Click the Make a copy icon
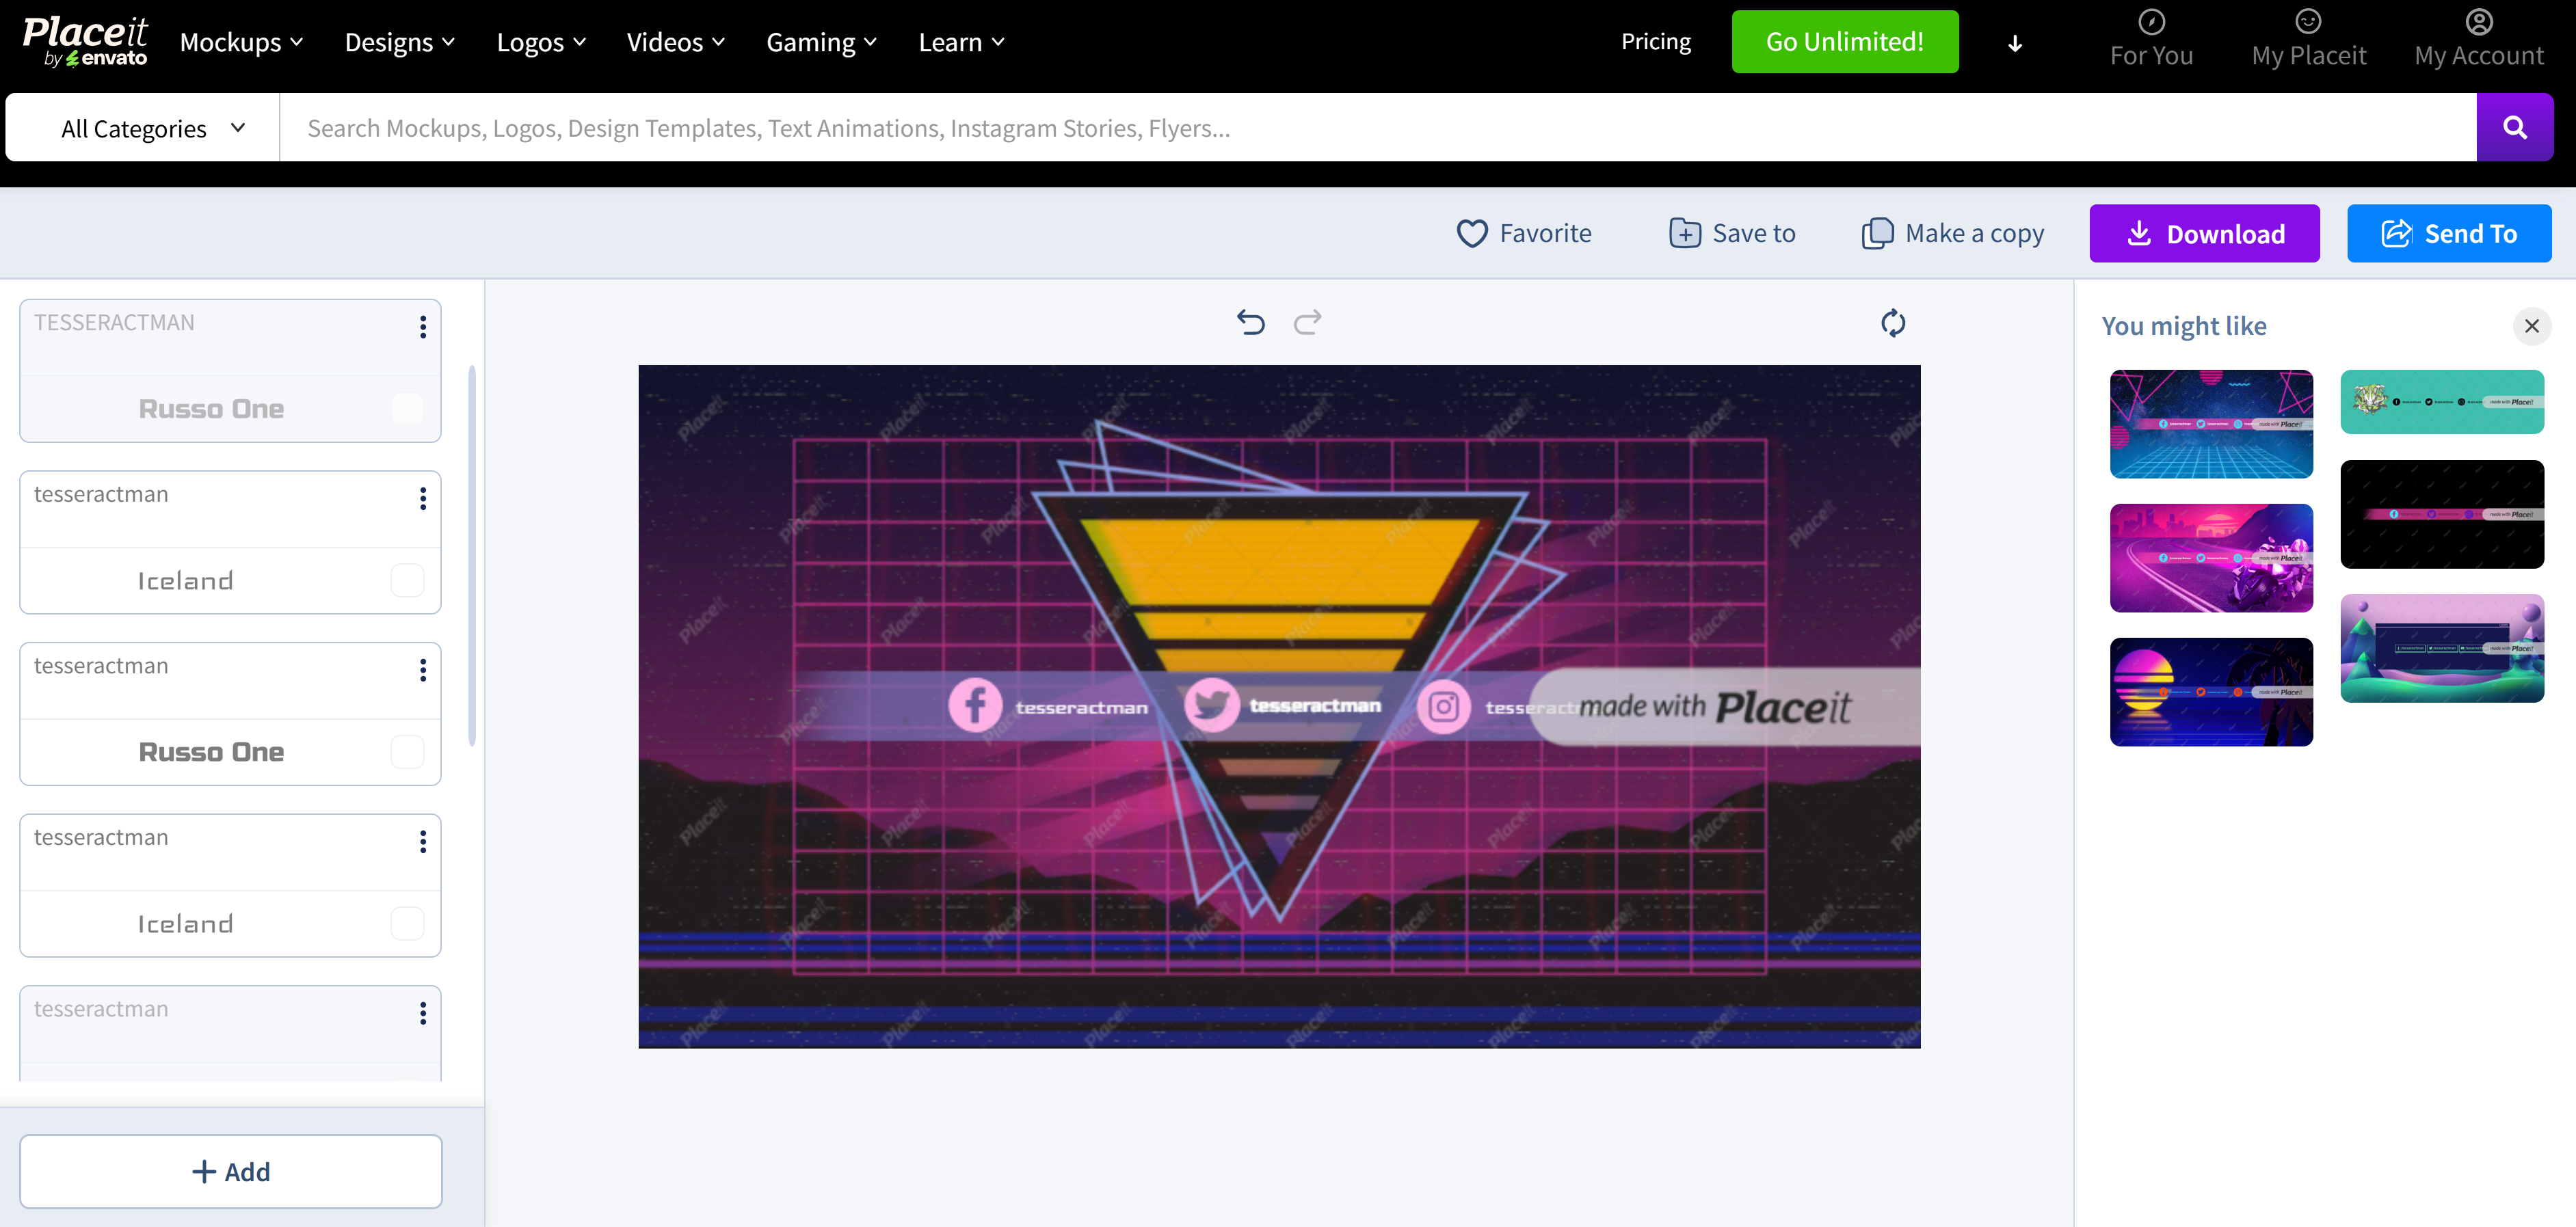Image resolution: width=2576 pixels, height=1227 pixels. [1877, 232]
